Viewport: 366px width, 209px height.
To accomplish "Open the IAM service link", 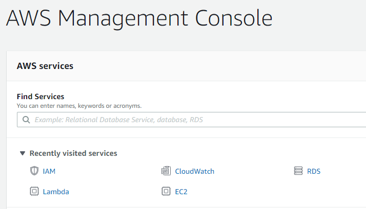I will click(49, 171).
